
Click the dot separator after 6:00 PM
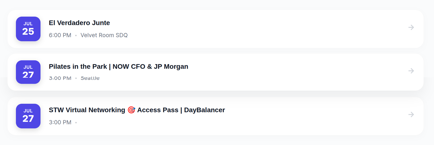[x=76, y=35]
